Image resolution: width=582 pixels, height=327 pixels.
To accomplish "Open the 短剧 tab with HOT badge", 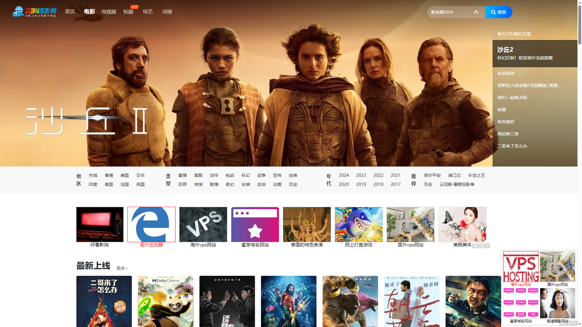I will click(129, 12).
